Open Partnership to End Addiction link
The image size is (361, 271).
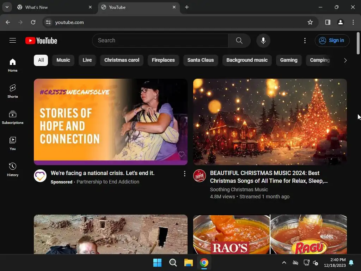(x=108, y=182)
